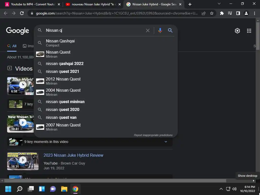Choose the Nissan Quest Minivan suggestion

tap(106, 54)
